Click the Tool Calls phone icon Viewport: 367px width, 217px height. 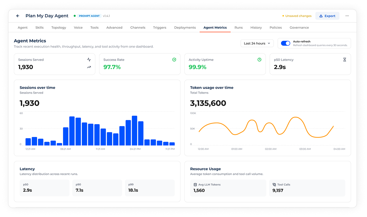(274, 184)
